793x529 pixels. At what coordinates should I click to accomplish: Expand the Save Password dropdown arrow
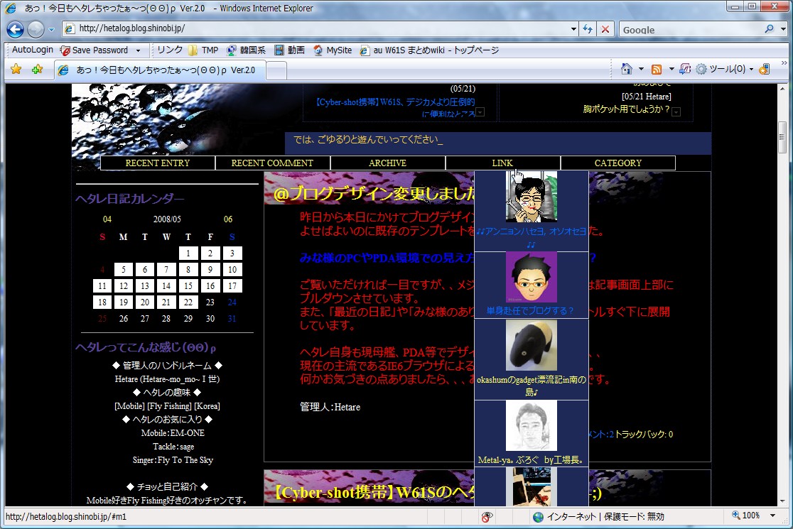(138, 50)
